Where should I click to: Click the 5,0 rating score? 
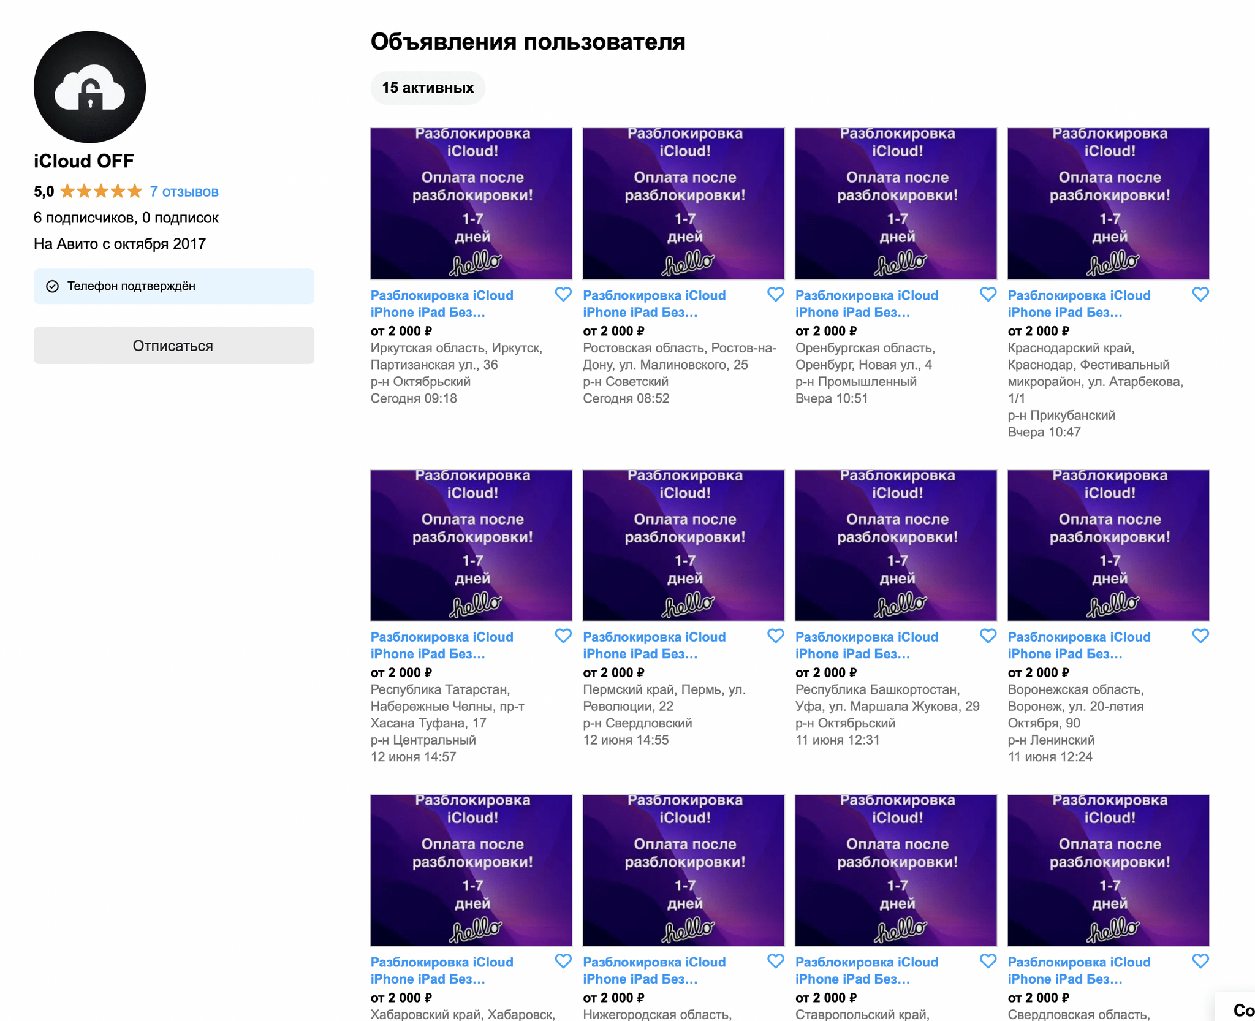pyautogui.click(x=44, y=191)
